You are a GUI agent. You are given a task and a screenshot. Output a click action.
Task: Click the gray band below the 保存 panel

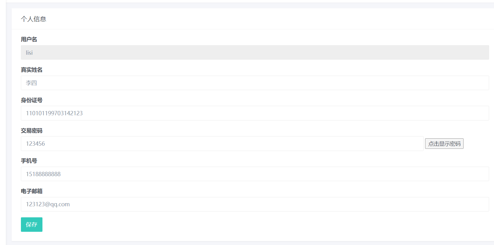click(246, 243)
